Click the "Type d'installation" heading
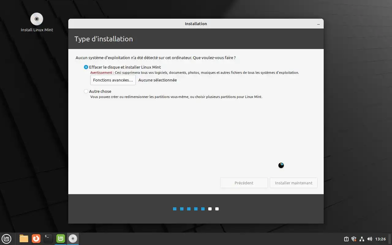 [104, 39]
